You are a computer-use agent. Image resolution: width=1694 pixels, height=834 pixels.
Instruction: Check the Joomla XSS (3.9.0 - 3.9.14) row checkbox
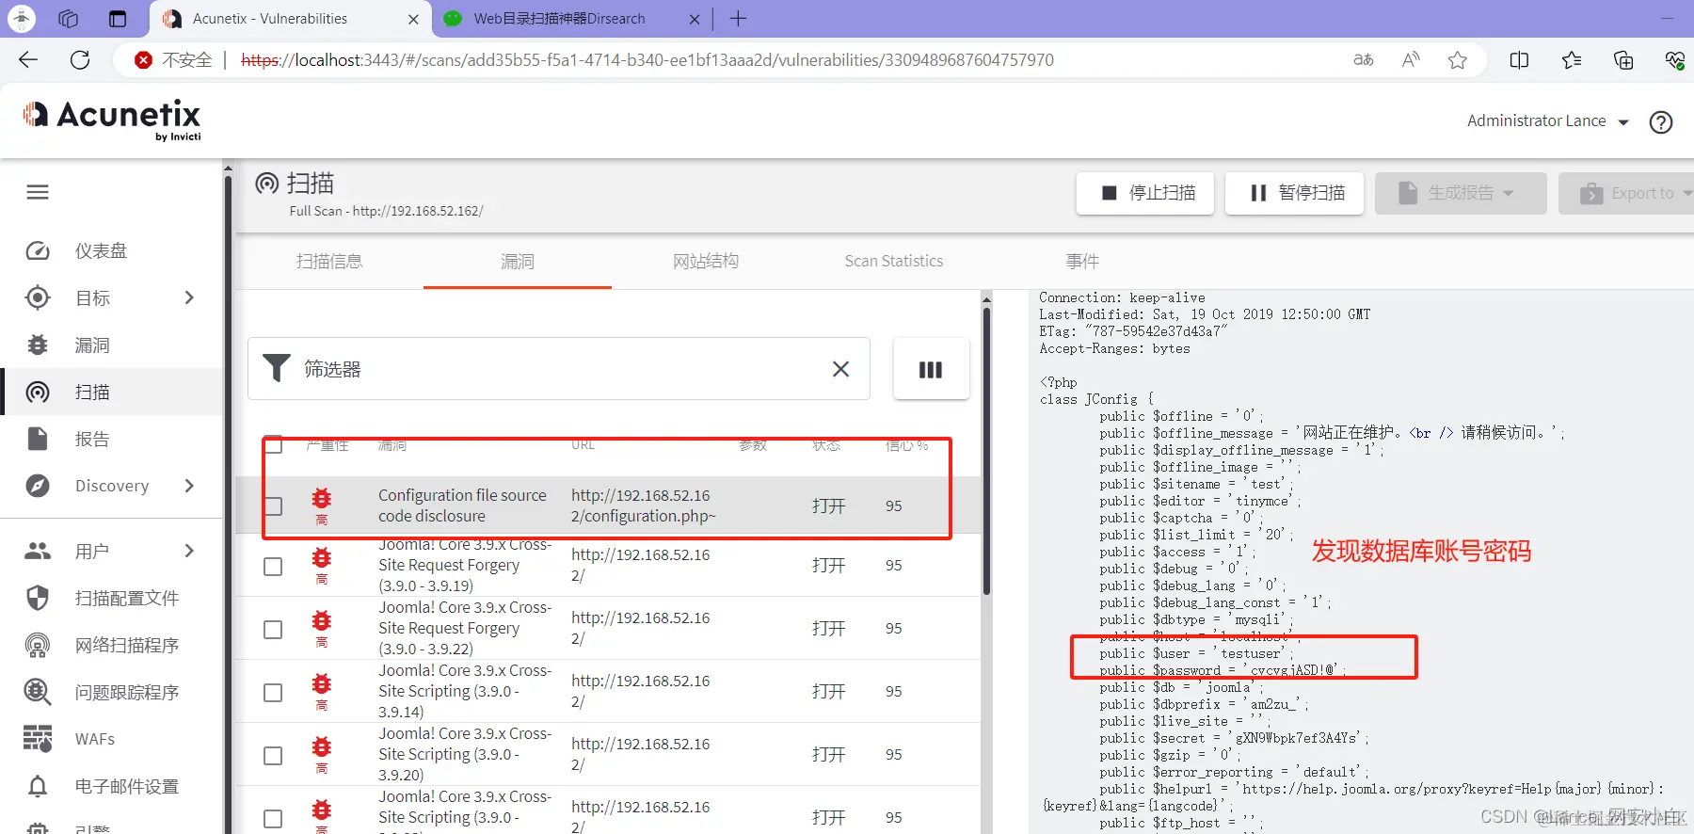pos(273,692)
